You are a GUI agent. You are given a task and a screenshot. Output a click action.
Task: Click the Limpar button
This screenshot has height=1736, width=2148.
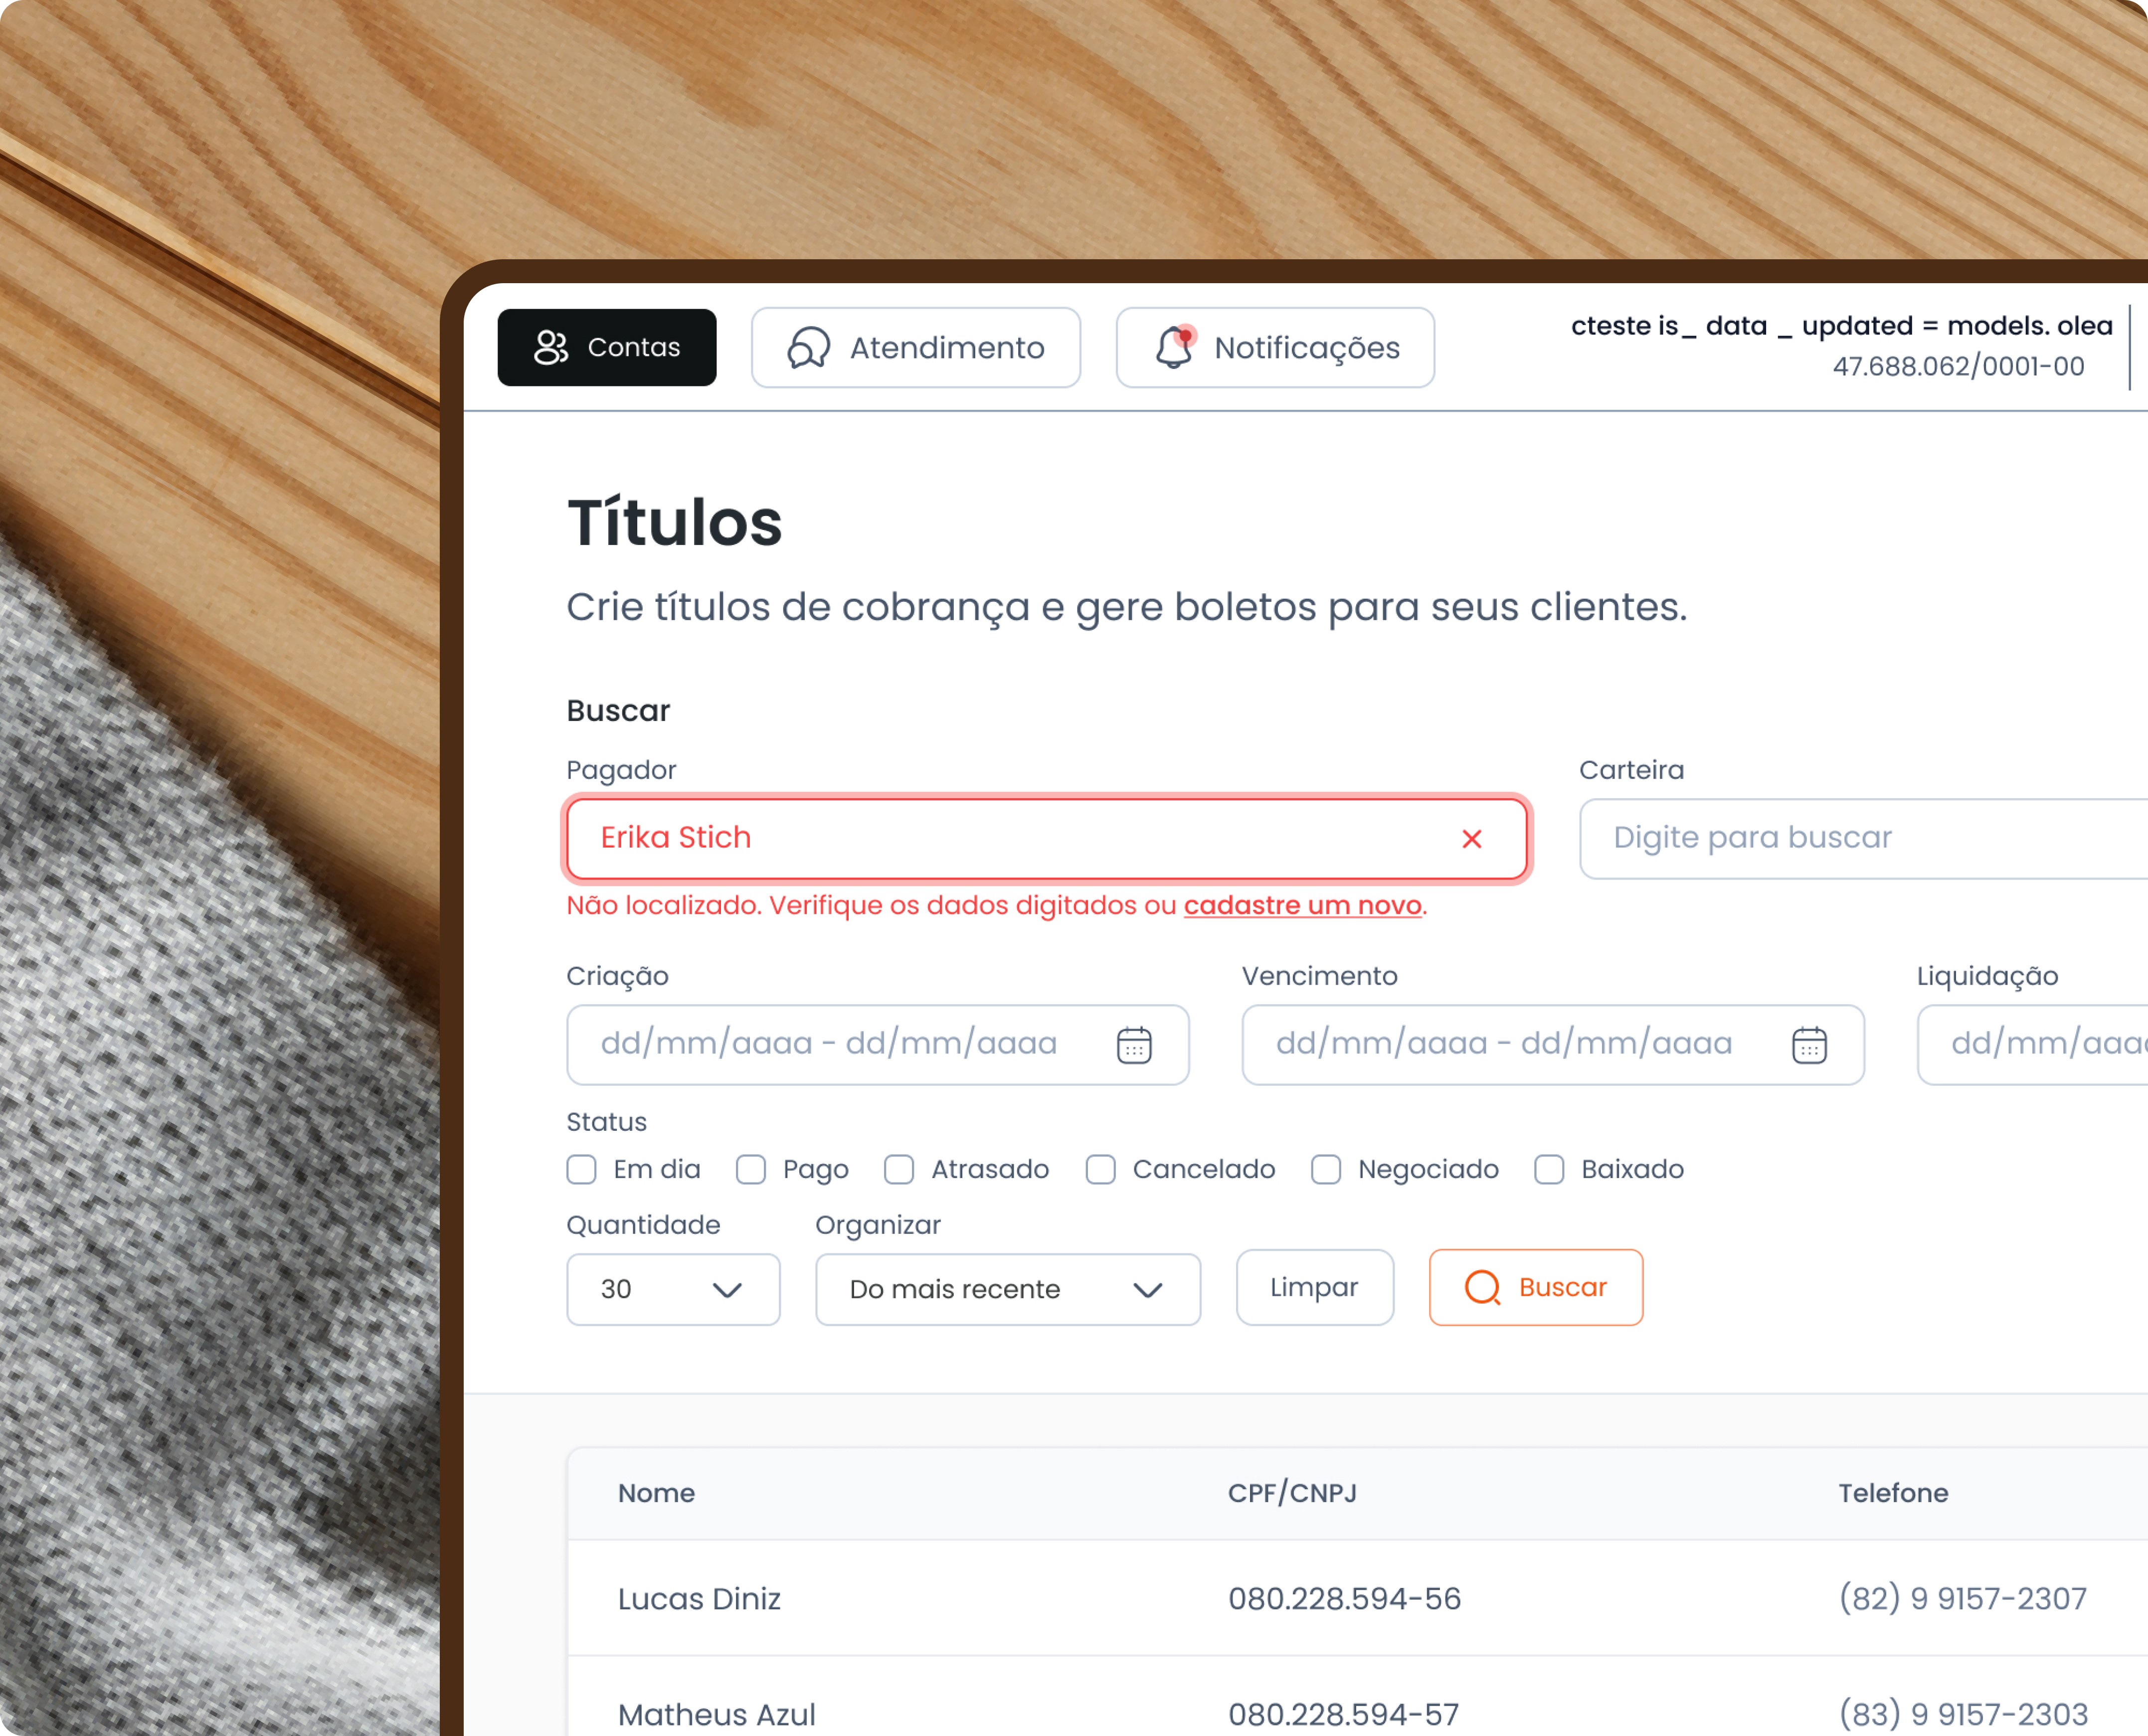coord(1314,1287)
